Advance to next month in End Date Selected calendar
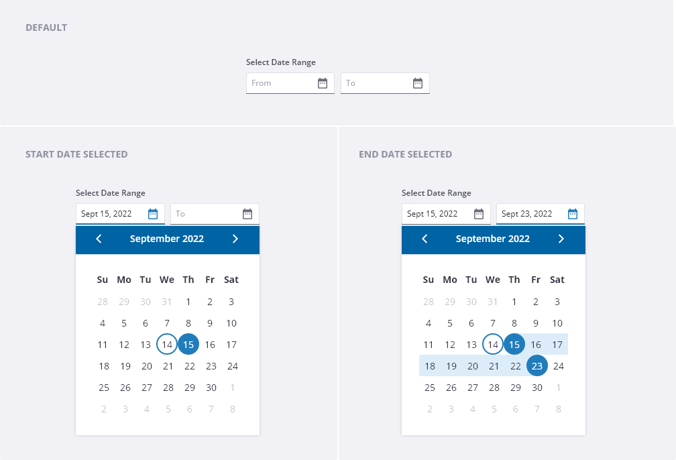The width and height of the screenshot is (676, 460). (561, 239)
